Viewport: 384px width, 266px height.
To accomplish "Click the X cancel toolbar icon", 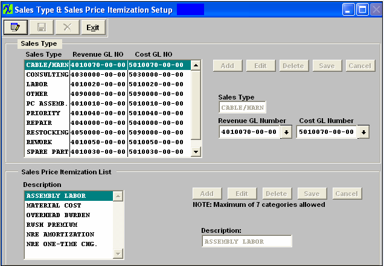I will click(68, 27).
